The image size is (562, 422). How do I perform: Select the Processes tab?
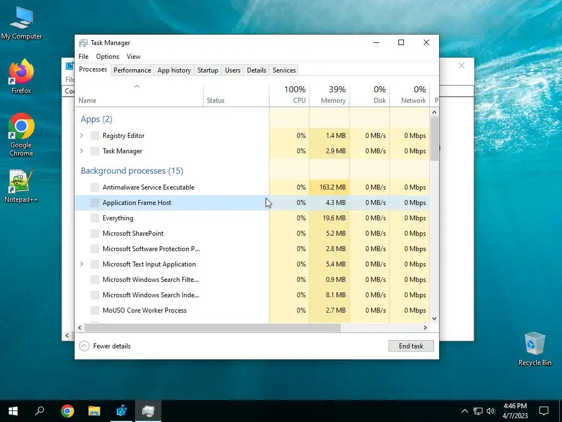click(93, 70)
